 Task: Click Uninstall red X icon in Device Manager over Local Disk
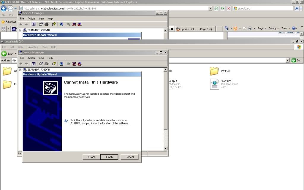point(74,64)
